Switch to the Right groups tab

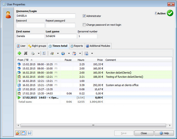pos(37,46)
